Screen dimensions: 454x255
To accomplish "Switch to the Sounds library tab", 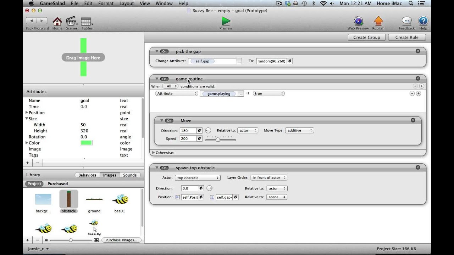I will (130, 175).
